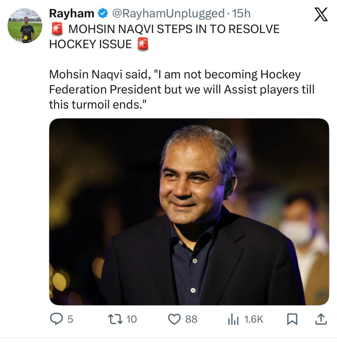The image size is (337, 342).
Task: Click the 1.6K view count
Action: pos(254,320)
